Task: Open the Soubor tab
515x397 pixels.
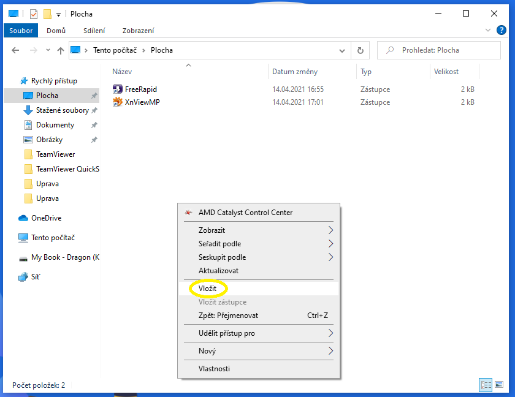Action: [21, 31]
